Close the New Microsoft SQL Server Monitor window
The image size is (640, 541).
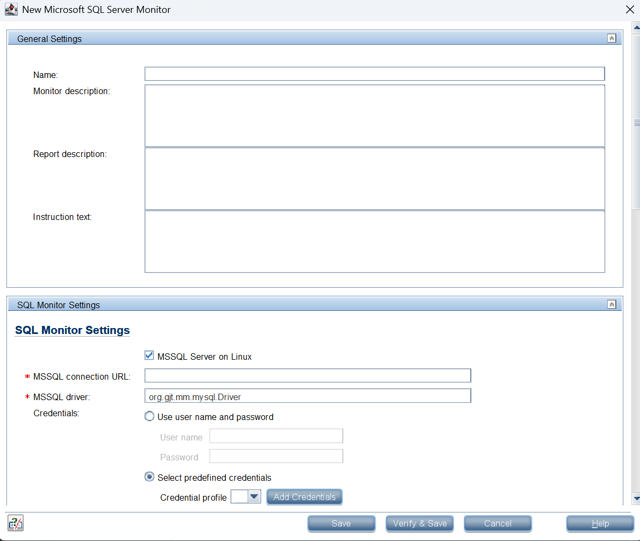630,9
